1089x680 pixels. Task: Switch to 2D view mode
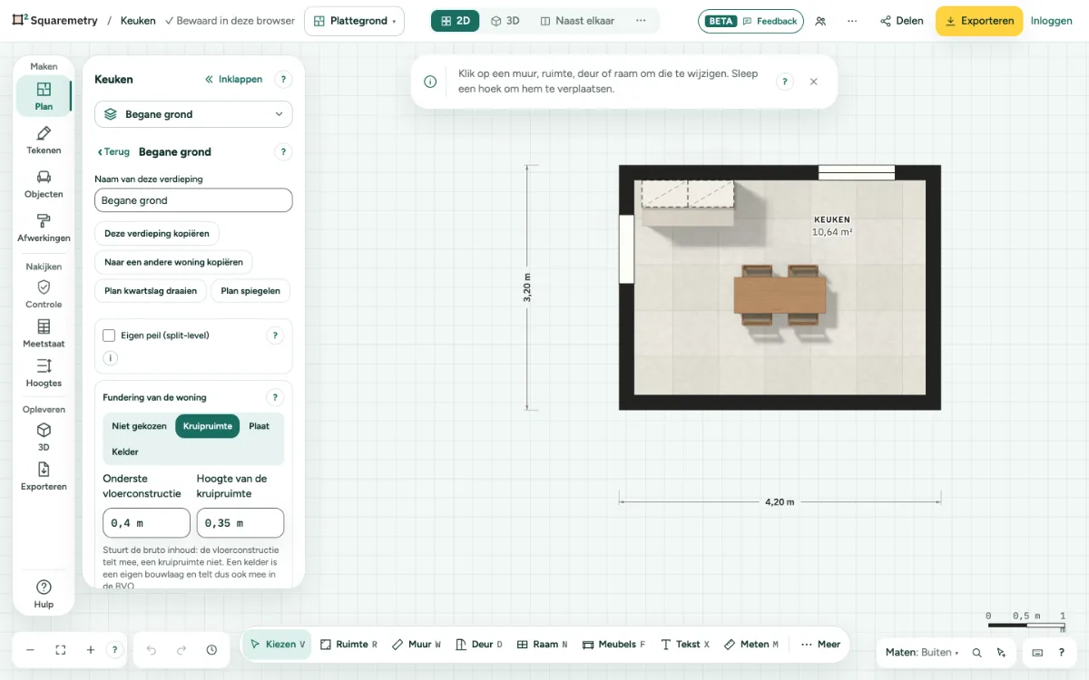[x=456, y=21]
